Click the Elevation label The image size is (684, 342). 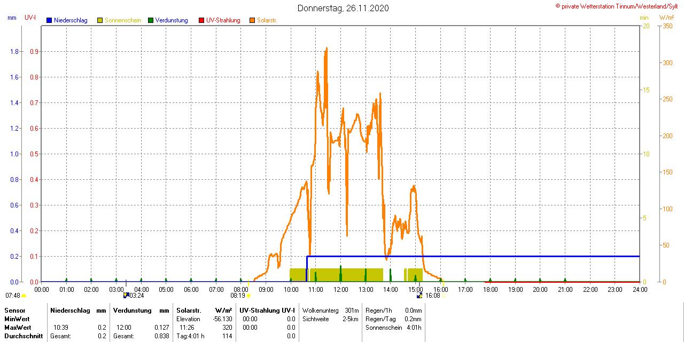point(188,319)
